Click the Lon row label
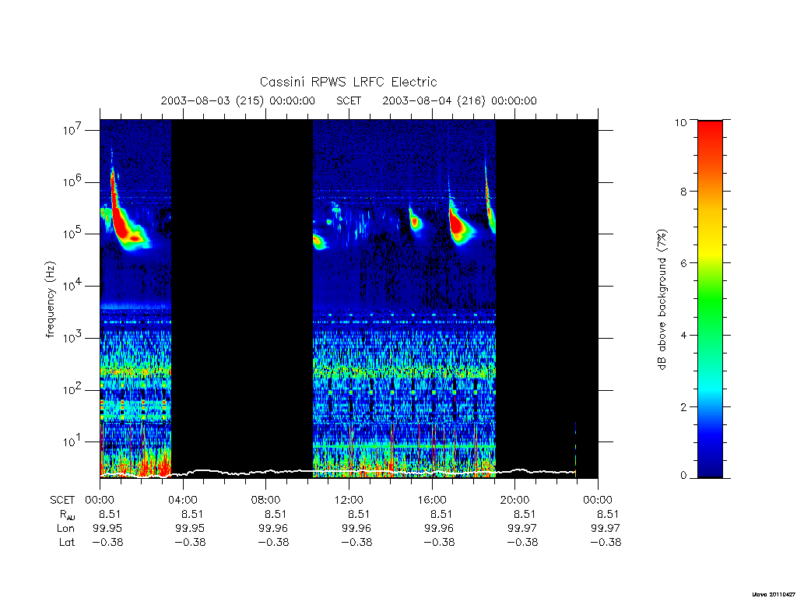 pos(66,529)
